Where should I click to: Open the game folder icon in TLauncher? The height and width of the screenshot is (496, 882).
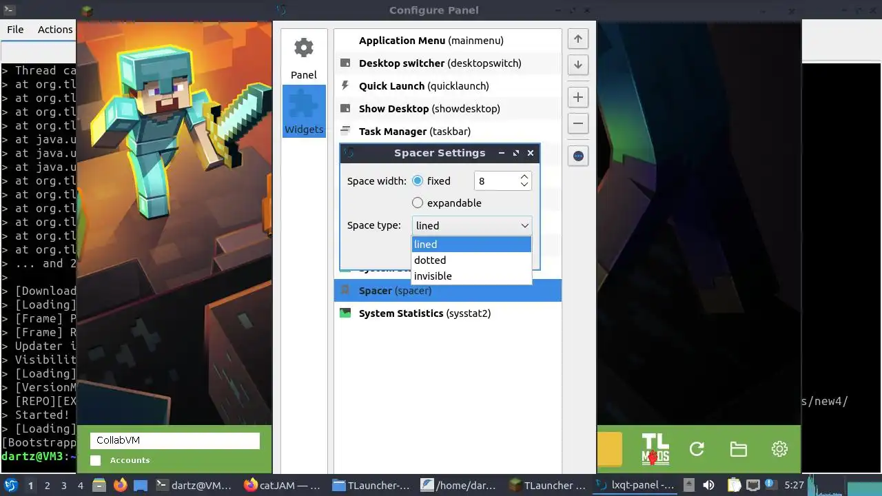point(738,450)
